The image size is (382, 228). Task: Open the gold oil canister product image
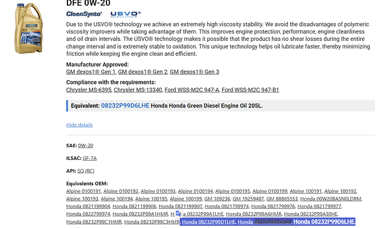29,28
